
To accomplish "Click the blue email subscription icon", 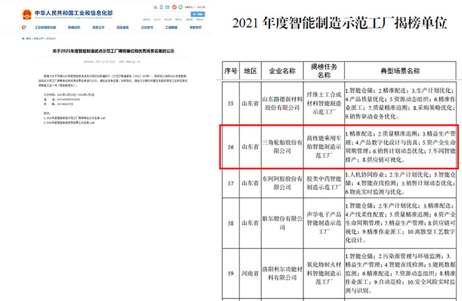I will tap(167, 7).
